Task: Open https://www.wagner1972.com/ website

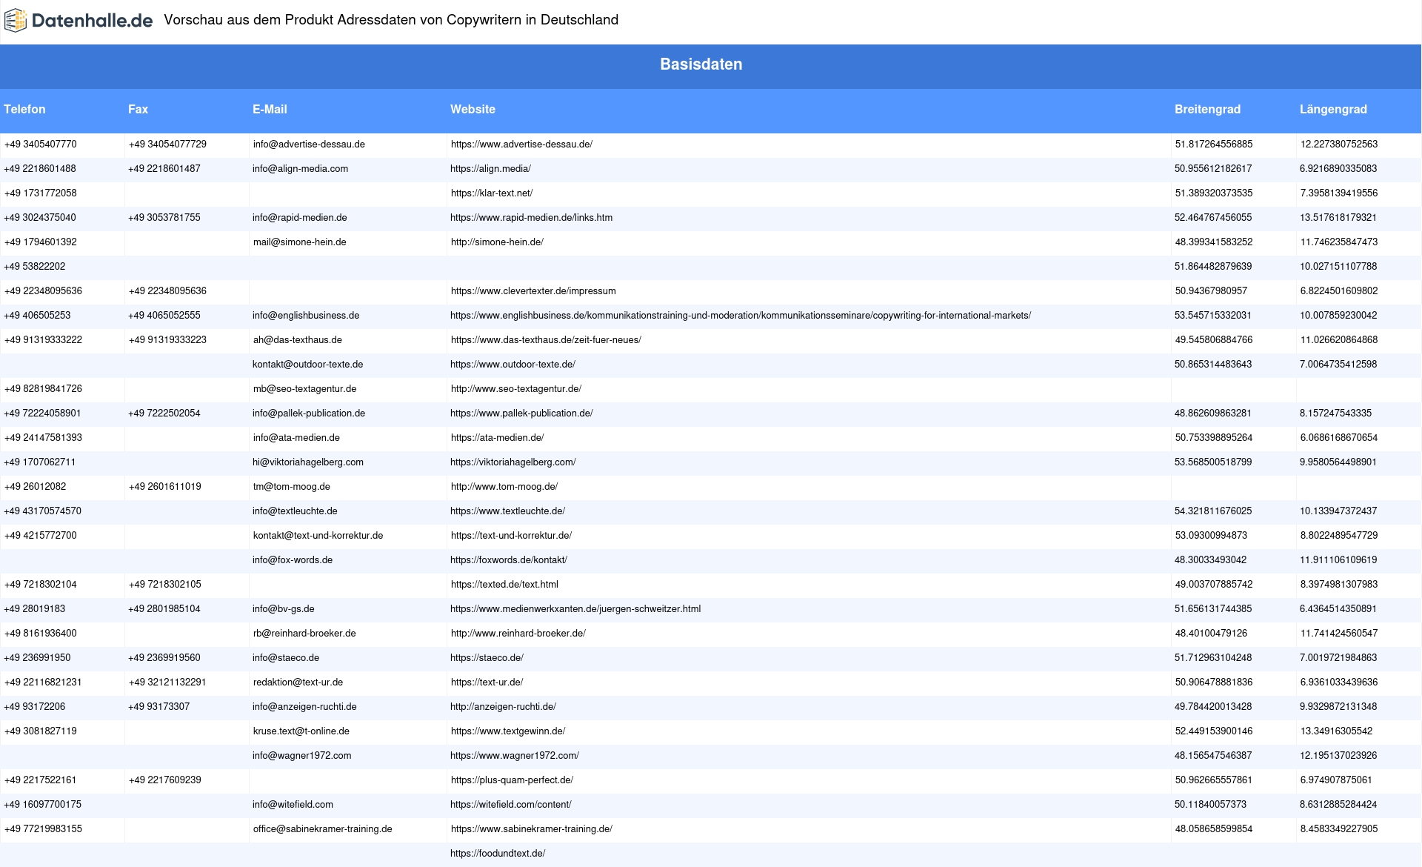Action: [x=515, y=756]
